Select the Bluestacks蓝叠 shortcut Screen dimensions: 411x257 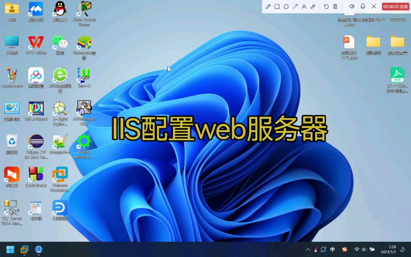[x=84, y=47]
